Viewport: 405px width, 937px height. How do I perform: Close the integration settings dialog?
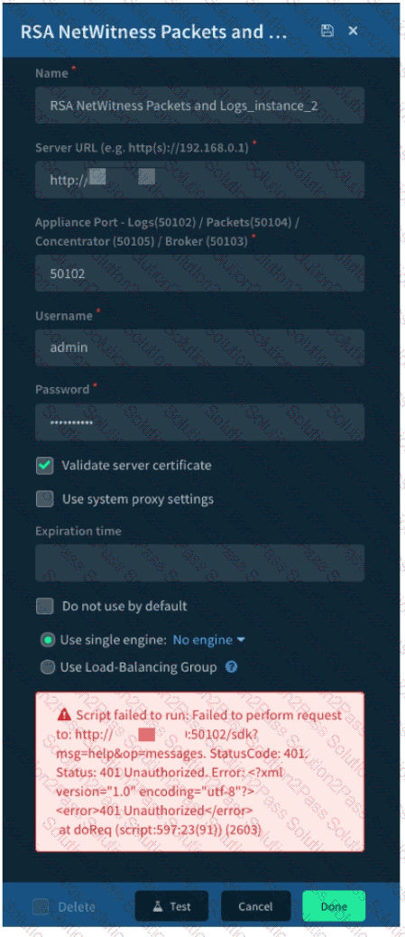[x=354, y=31]
